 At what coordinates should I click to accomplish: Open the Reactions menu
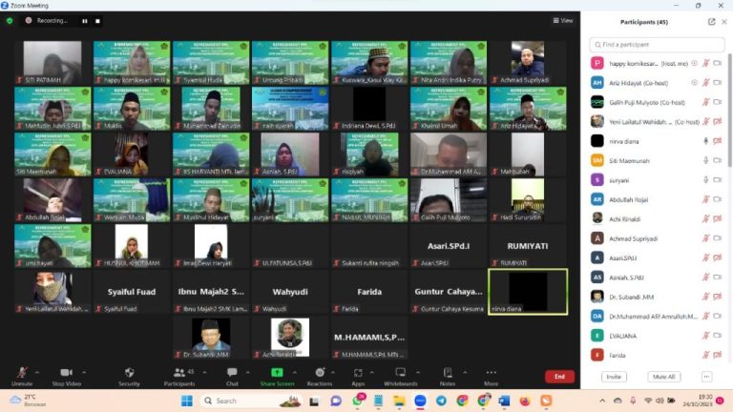[320, 377]
